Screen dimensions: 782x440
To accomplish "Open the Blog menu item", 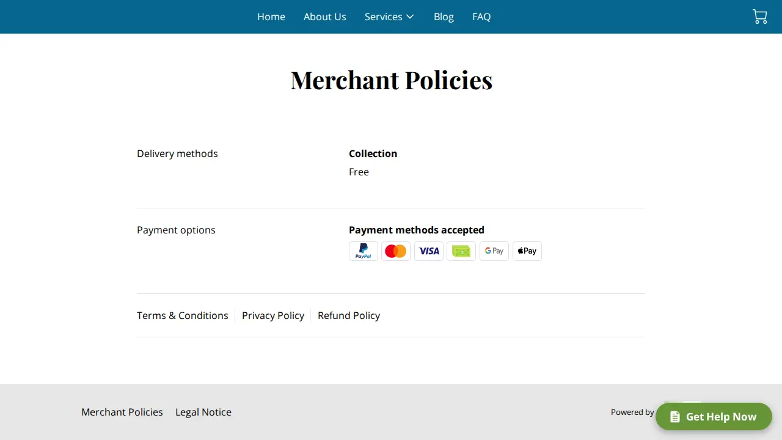I will coord(444,16).
